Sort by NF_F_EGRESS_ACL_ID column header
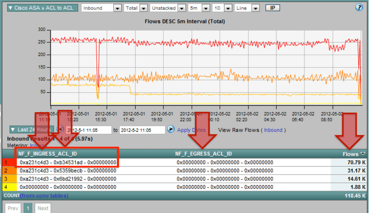Screen dimensions: 369x213 [x=204, y=153]
